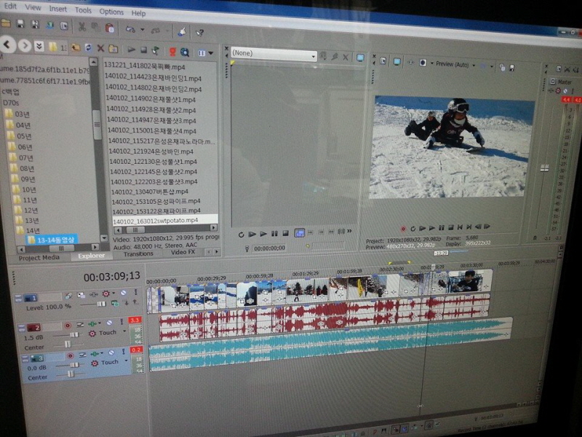Click Track Motion icon on video track 1

tap(81, 295)
